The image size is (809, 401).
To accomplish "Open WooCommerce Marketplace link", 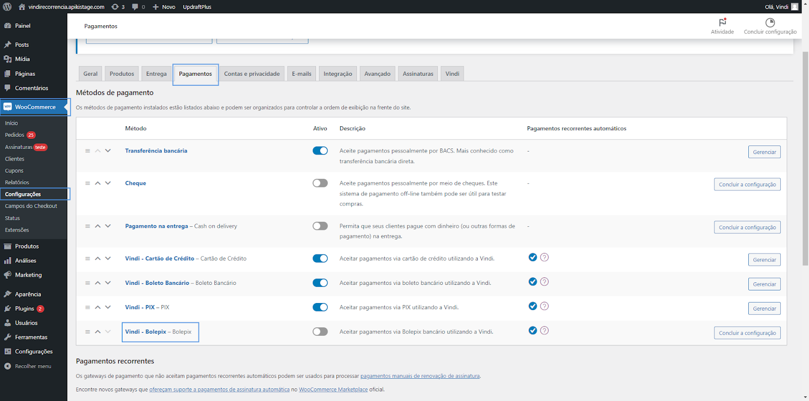I will (333, 390).
